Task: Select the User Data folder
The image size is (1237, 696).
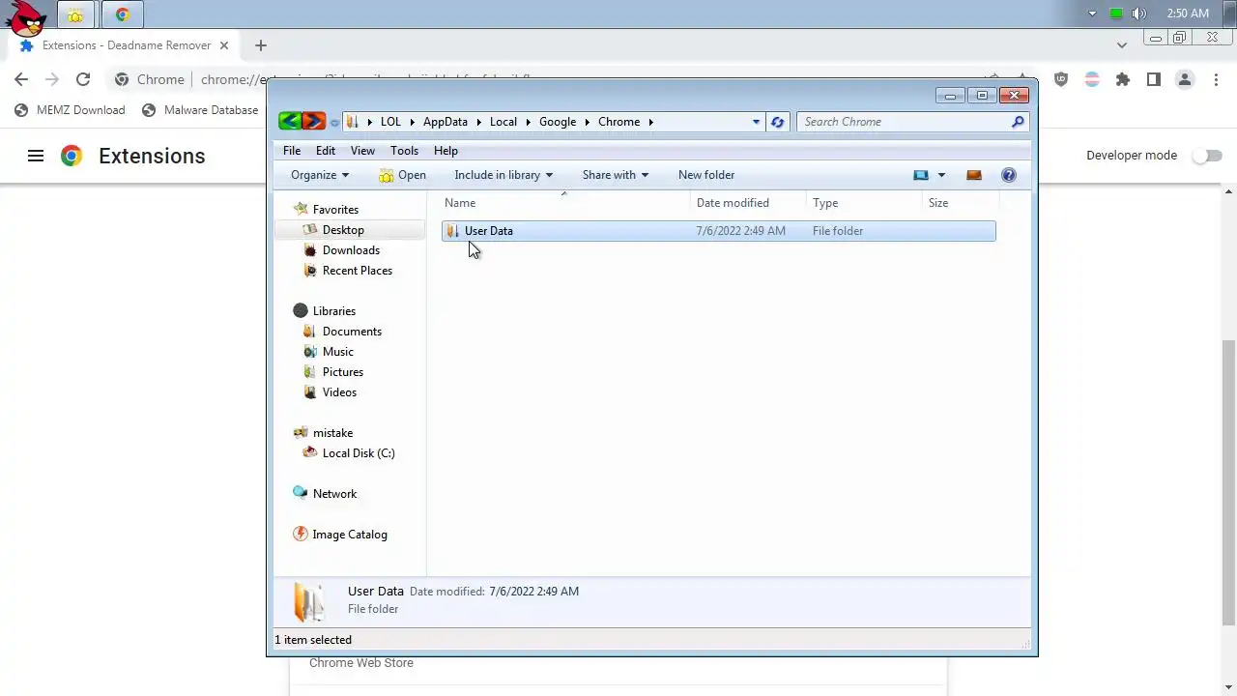Action: click(719, 231)
